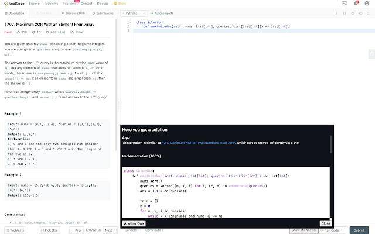
Task: Open the playground icon in top bar
Action: pos(345,3)
